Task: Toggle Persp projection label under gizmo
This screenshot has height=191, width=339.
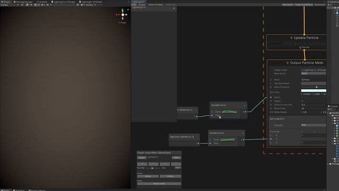Action: point(122,22)
